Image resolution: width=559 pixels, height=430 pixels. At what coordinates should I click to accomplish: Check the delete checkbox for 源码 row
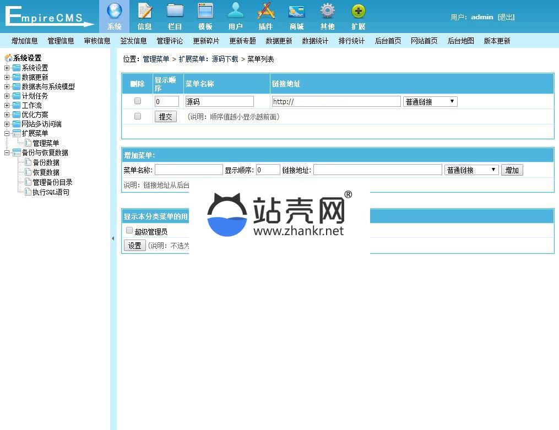tap(138, 101)
